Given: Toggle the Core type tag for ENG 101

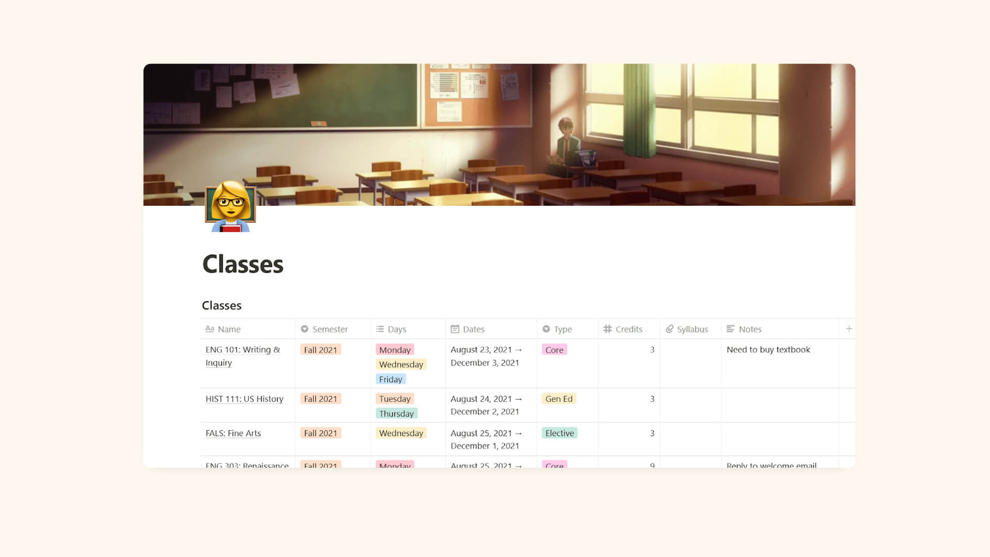Looking at the screenshot, I should (553, 349).
